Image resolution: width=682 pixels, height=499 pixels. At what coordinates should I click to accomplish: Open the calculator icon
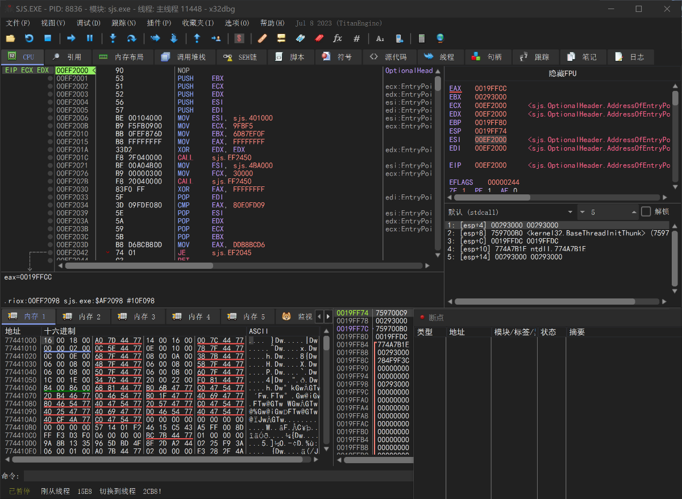pos(422,38)
